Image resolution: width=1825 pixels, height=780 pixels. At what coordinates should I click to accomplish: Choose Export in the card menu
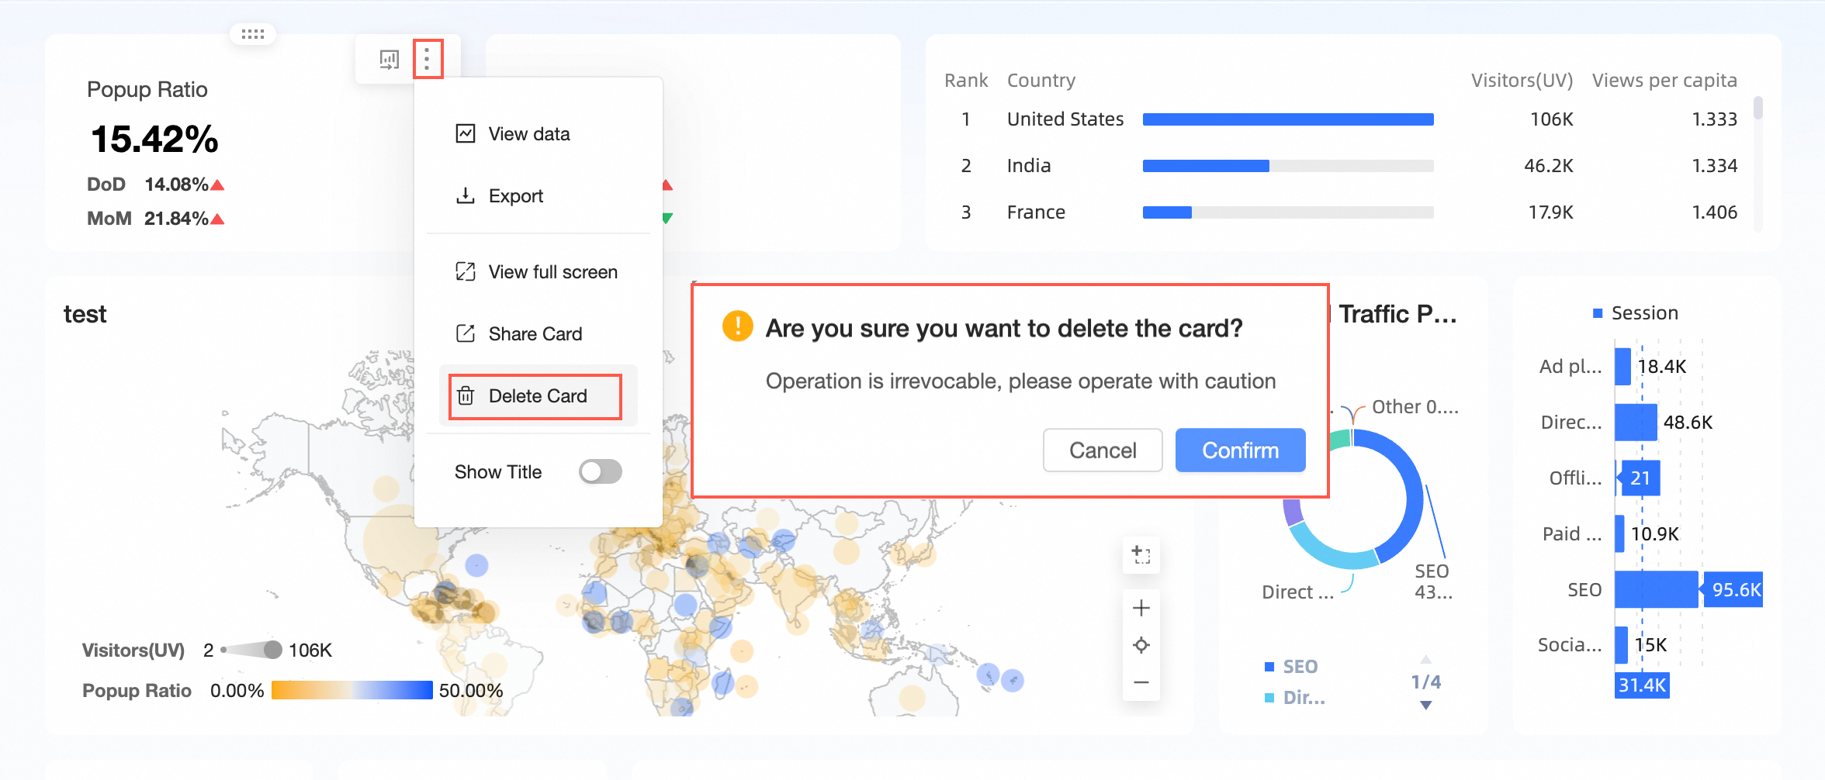tap(515, 196)
